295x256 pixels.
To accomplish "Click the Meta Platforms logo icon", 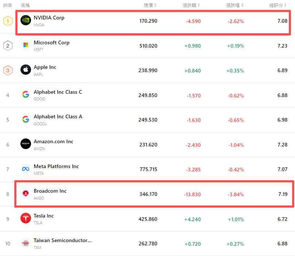I will 26,169.
